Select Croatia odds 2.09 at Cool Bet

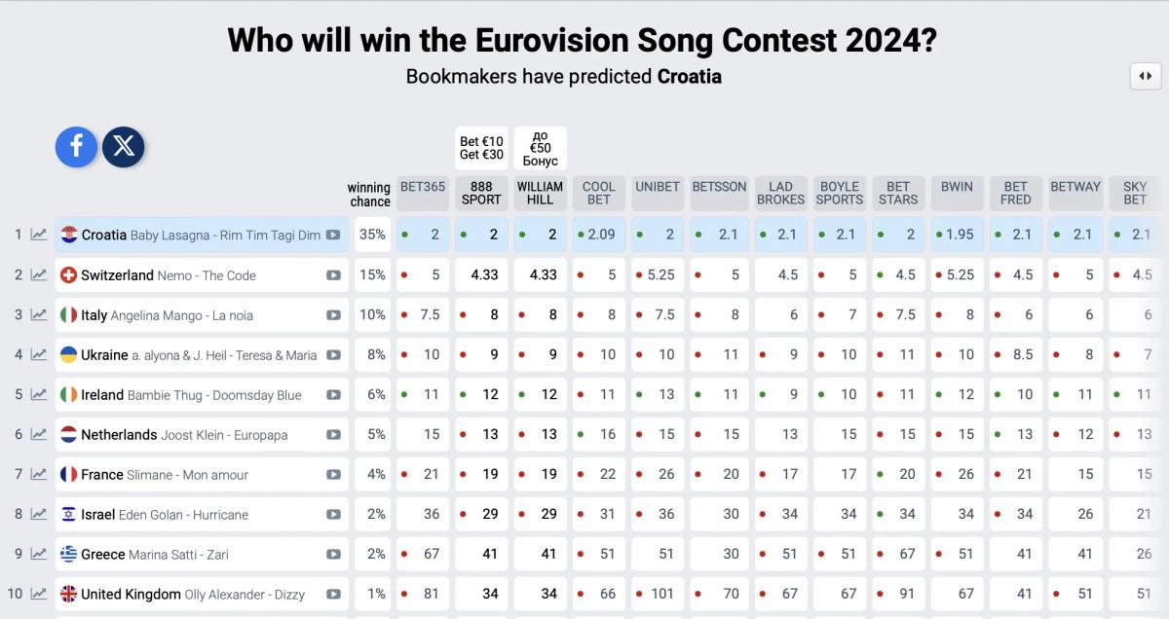[x=598, y=235]
